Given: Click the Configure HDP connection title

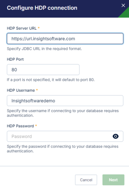Looking at the screenshot, I should (42, 8).
